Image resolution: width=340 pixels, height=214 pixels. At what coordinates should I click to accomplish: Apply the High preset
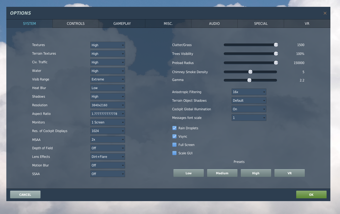coord(256,173)
